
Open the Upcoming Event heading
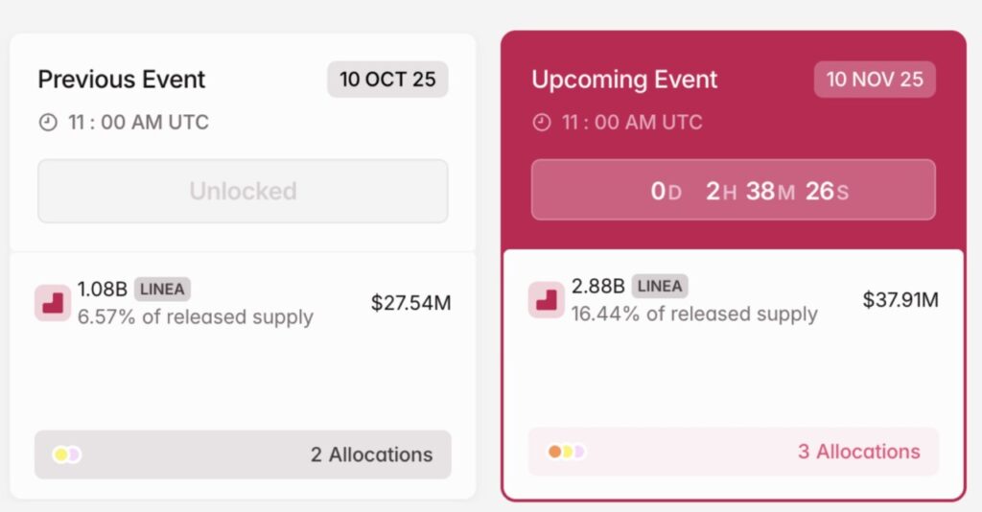click(624, 80)
